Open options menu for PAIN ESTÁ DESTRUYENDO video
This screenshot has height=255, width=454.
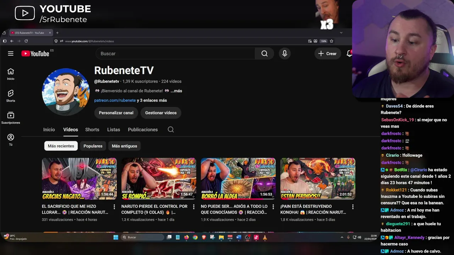pyautogui.click(x=353, y=206)
